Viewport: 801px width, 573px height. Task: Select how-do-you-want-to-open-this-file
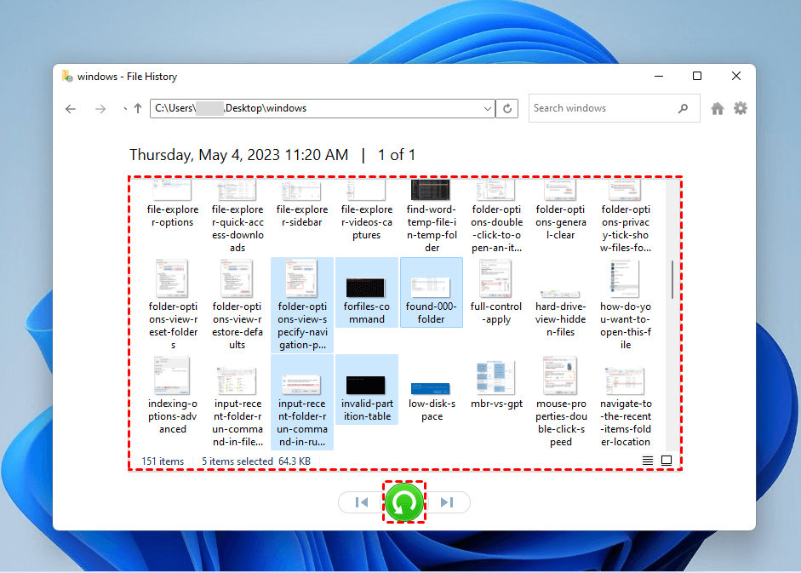[626, 305]
